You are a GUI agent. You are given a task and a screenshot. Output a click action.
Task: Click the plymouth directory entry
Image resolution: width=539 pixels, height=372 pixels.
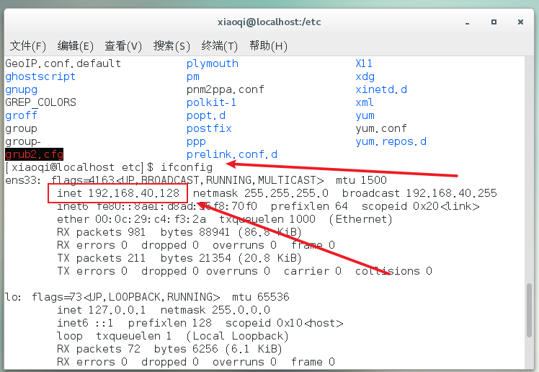213,63
